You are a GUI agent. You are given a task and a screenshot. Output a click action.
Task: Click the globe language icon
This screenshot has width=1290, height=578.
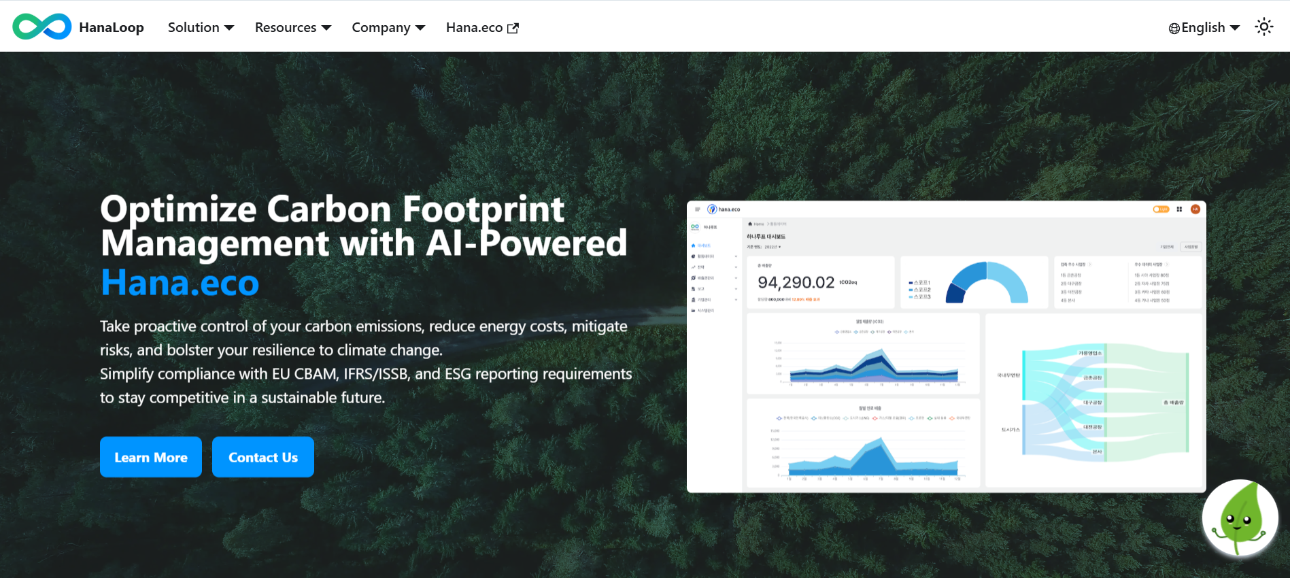1174,28
